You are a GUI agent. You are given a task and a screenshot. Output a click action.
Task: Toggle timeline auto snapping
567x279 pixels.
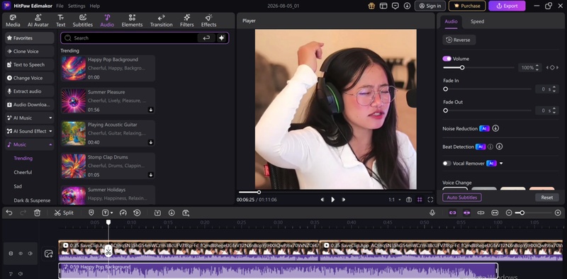[x=466, y=213]
